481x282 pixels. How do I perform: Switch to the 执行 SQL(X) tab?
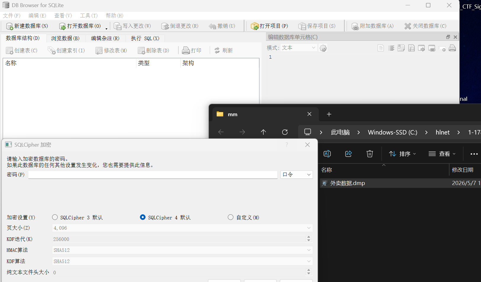tap(145, 38)
